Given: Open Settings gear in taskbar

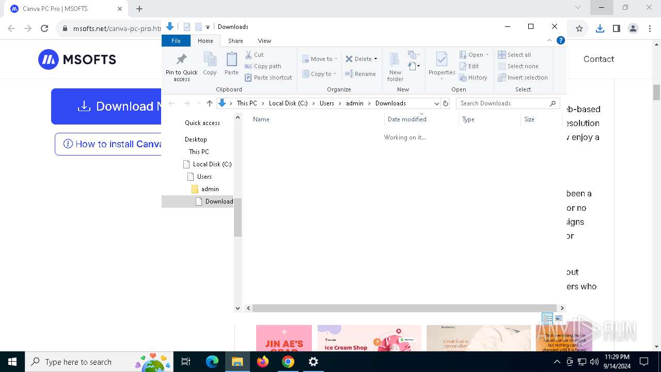Looking at the screenshot, I should click(313, 362).
